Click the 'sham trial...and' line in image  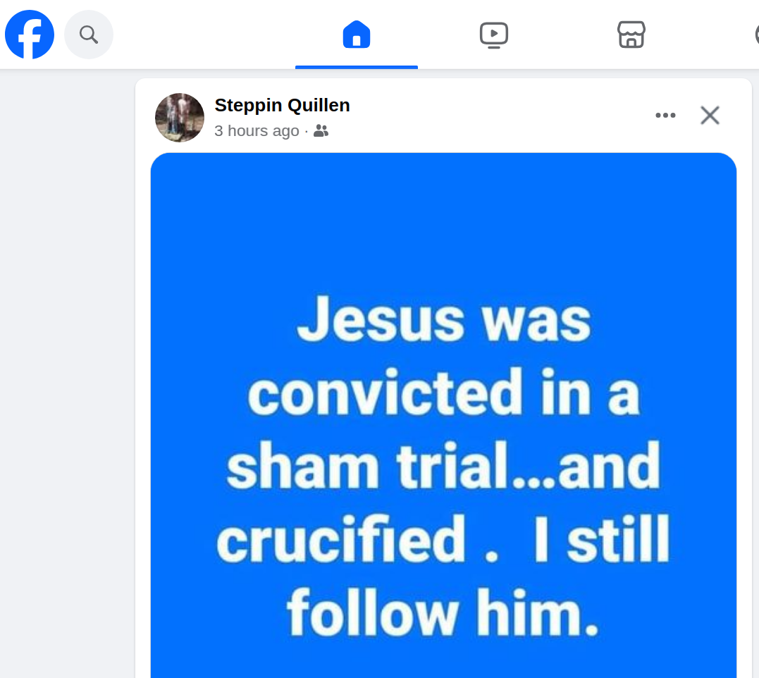pyautogui.click(x=443, y=466)
